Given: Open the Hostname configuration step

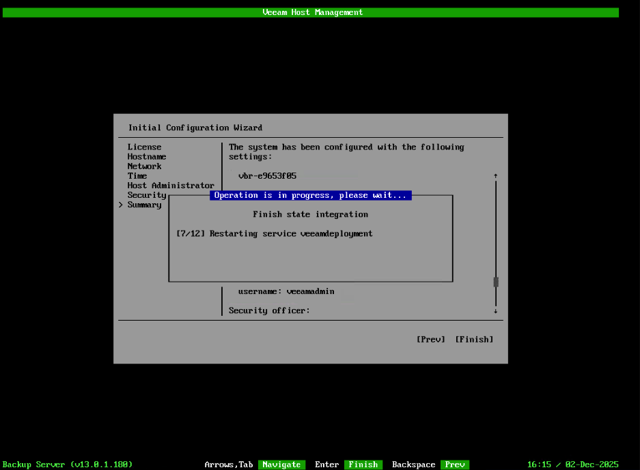Looking at the screenshot, I should pos(146,156).
